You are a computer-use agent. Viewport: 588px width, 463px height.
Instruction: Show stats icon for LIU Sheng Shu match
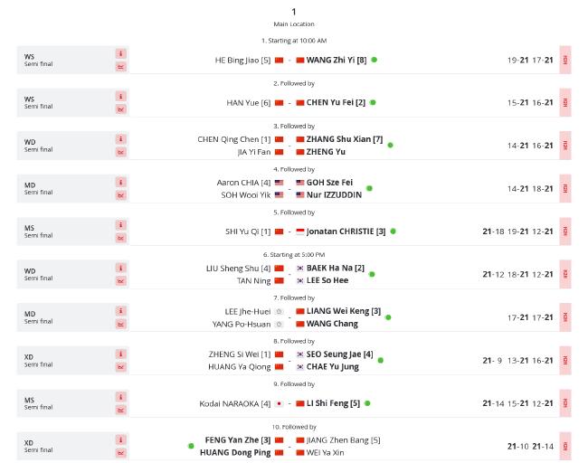click(120, 281)
